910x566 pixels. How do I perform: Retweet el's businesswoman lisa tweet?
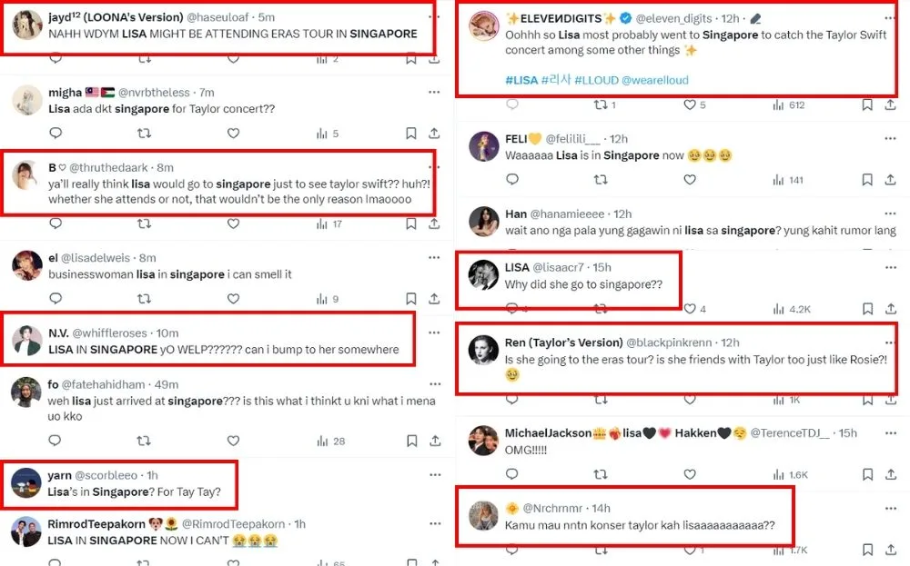tap(144, 299)
